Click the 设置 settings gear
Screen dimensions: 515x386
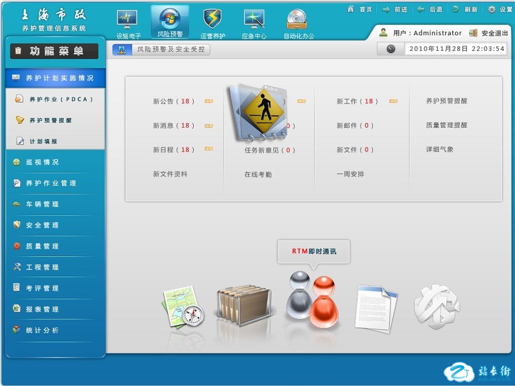(500, 9)
